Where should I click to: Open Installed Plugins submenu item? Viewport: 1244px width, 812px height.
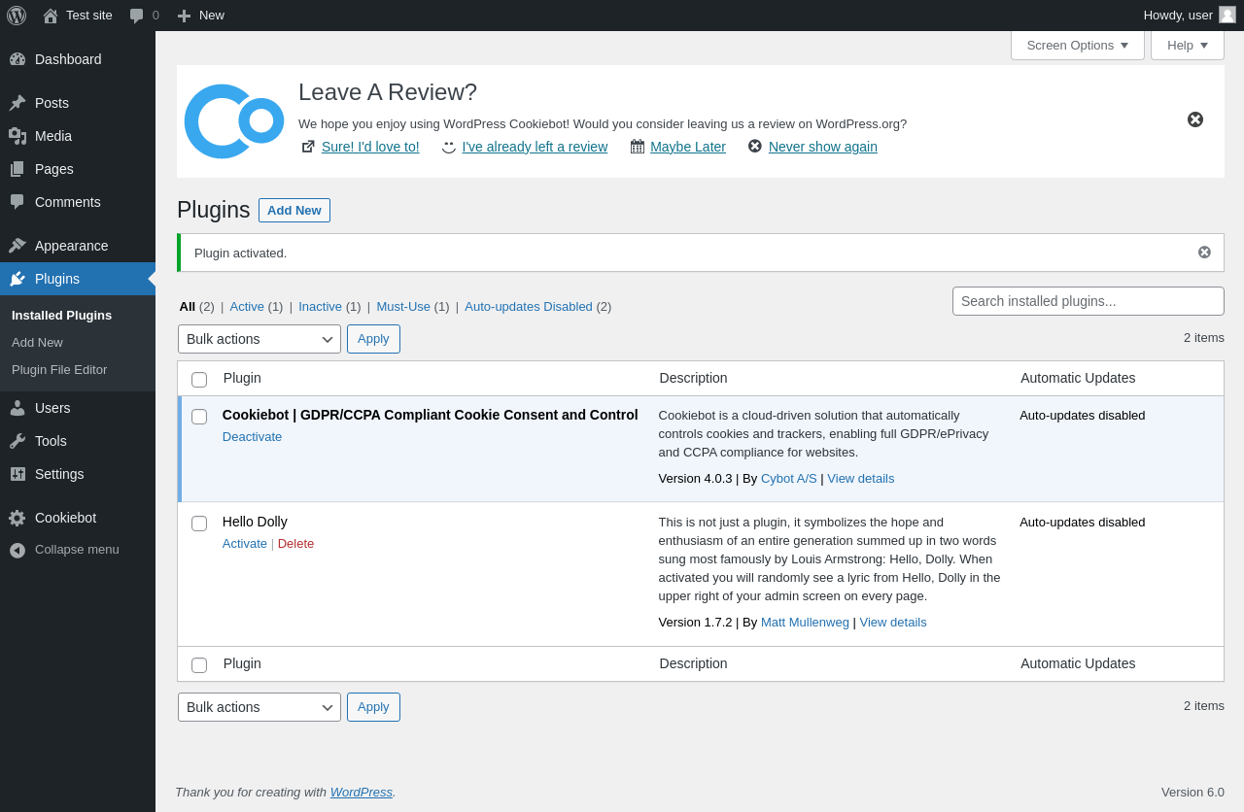(61, 315)
